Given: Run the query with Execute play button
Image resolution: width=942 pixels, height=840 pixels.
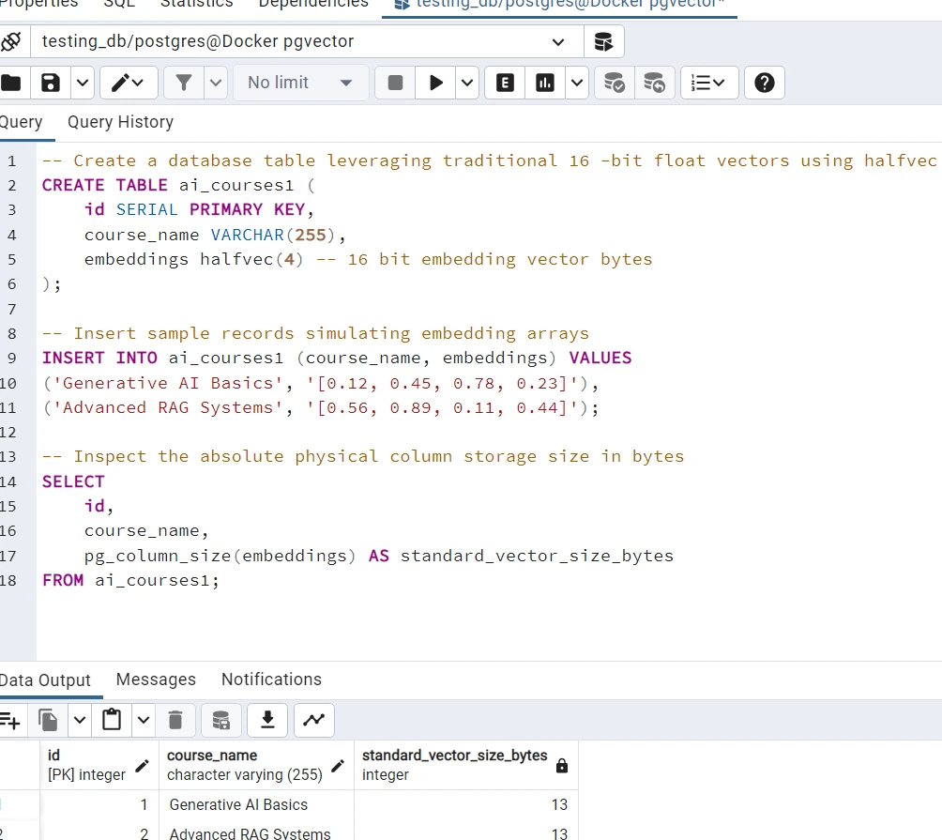Looking at the screenshot, I should [436, 83].
